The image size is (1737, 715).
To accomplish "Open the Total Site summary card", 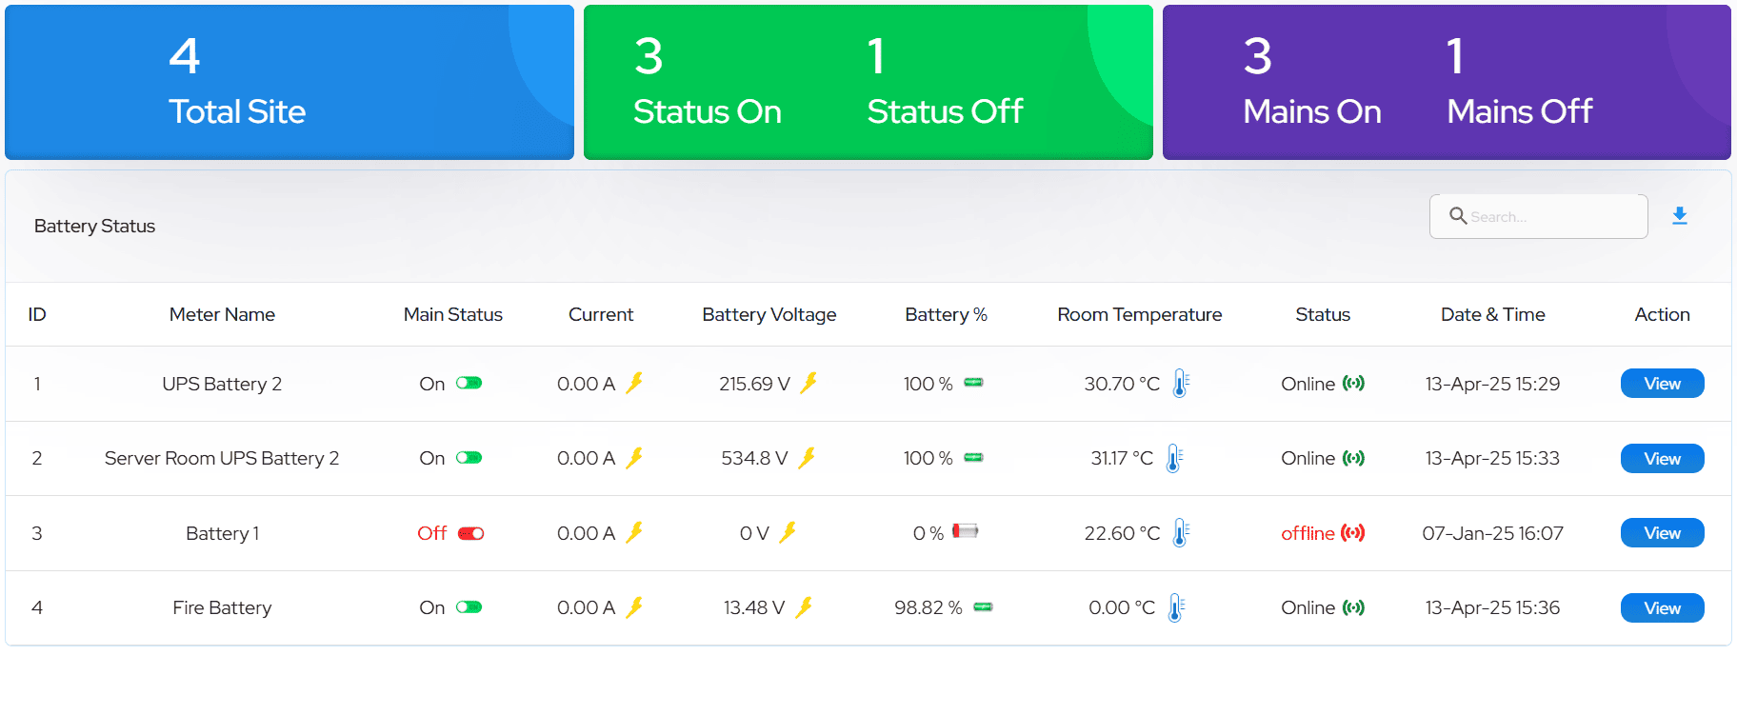I will [289, 82].
